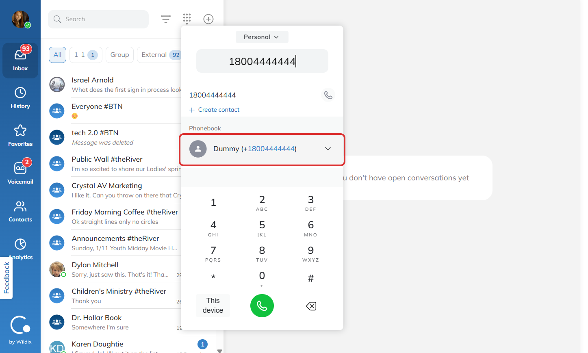Go to History in the sidebar
The width and height of the screenshot is (588, 353).
point(20,98)
